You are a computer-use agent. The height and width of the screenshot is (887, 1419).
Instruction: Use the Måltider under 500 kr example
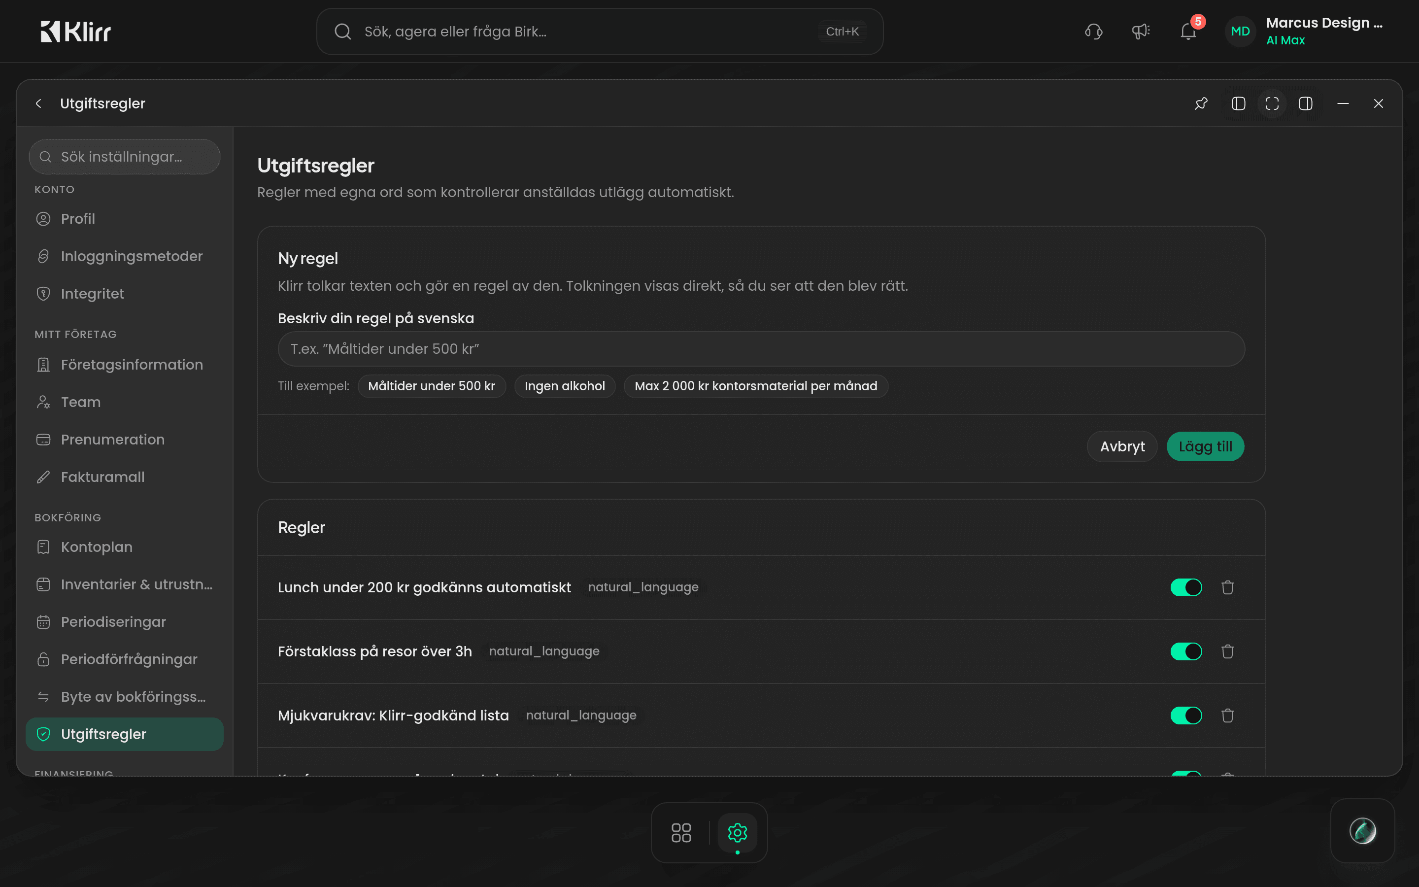pyautogui.click(x=432, y=386)
